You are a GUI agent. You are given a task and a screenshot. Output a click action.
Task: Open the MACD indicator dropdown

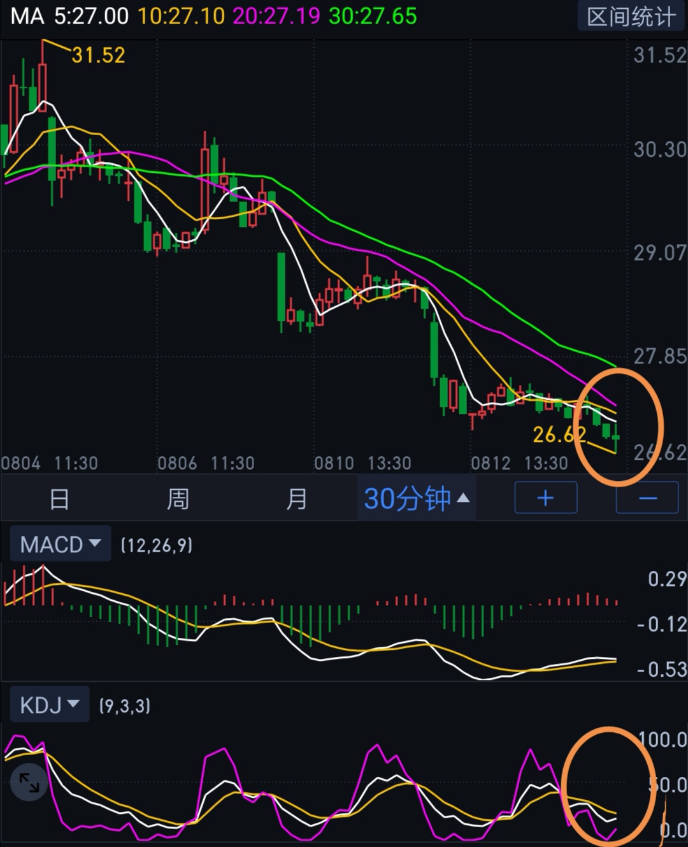tap(61, 544)
